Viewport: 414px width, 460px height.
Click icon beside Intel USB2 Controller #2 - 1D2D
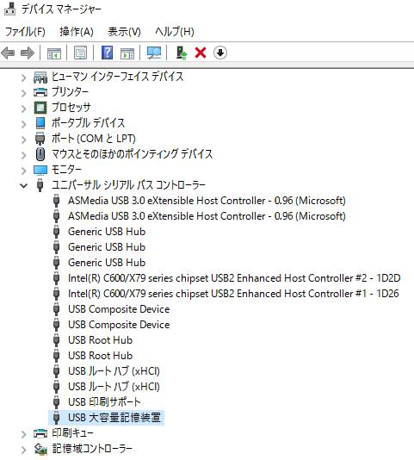(56, 278)
